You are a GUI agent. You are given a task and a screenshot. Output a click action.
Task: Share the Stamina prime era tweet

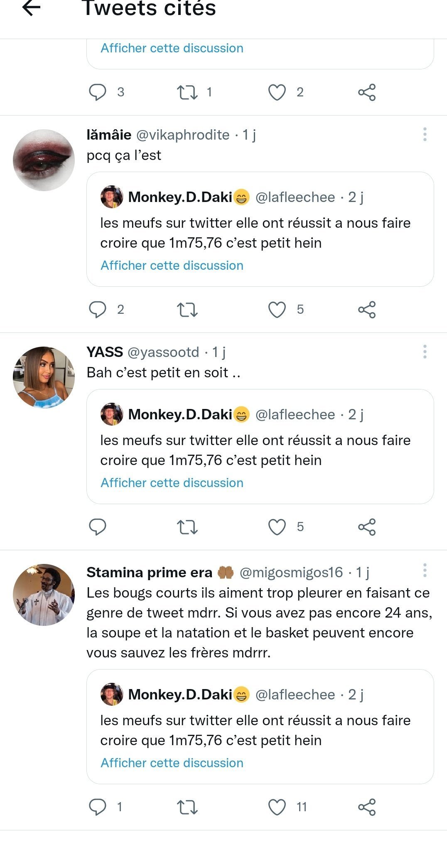[367, 807]
